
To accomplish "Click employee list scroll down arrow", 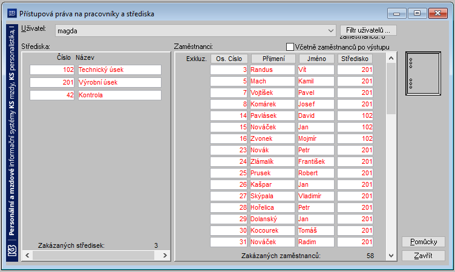I will [x=391, y=256].
